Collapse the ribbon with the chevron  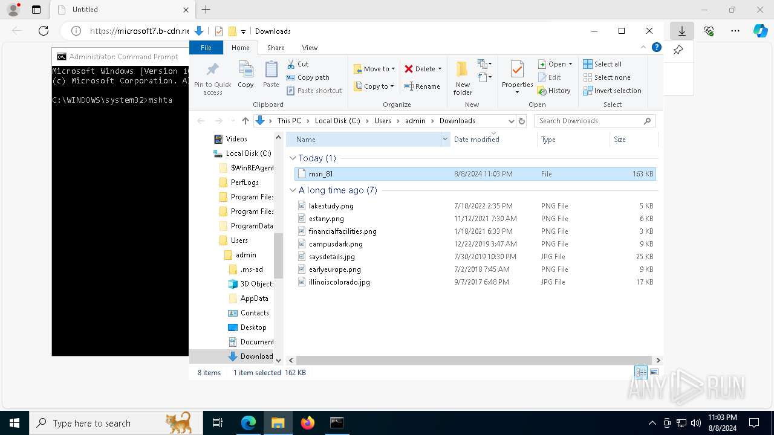click(643, 47)
